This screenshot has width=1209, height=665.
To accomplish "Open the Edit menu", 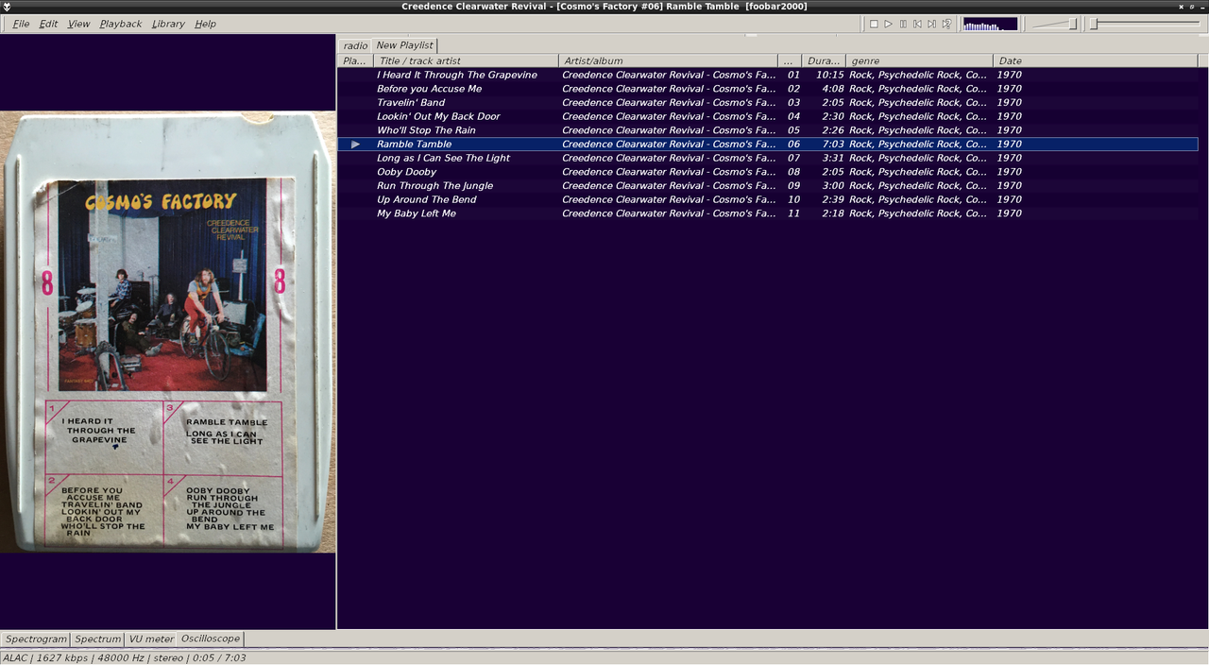I will (x=48, y=24).
